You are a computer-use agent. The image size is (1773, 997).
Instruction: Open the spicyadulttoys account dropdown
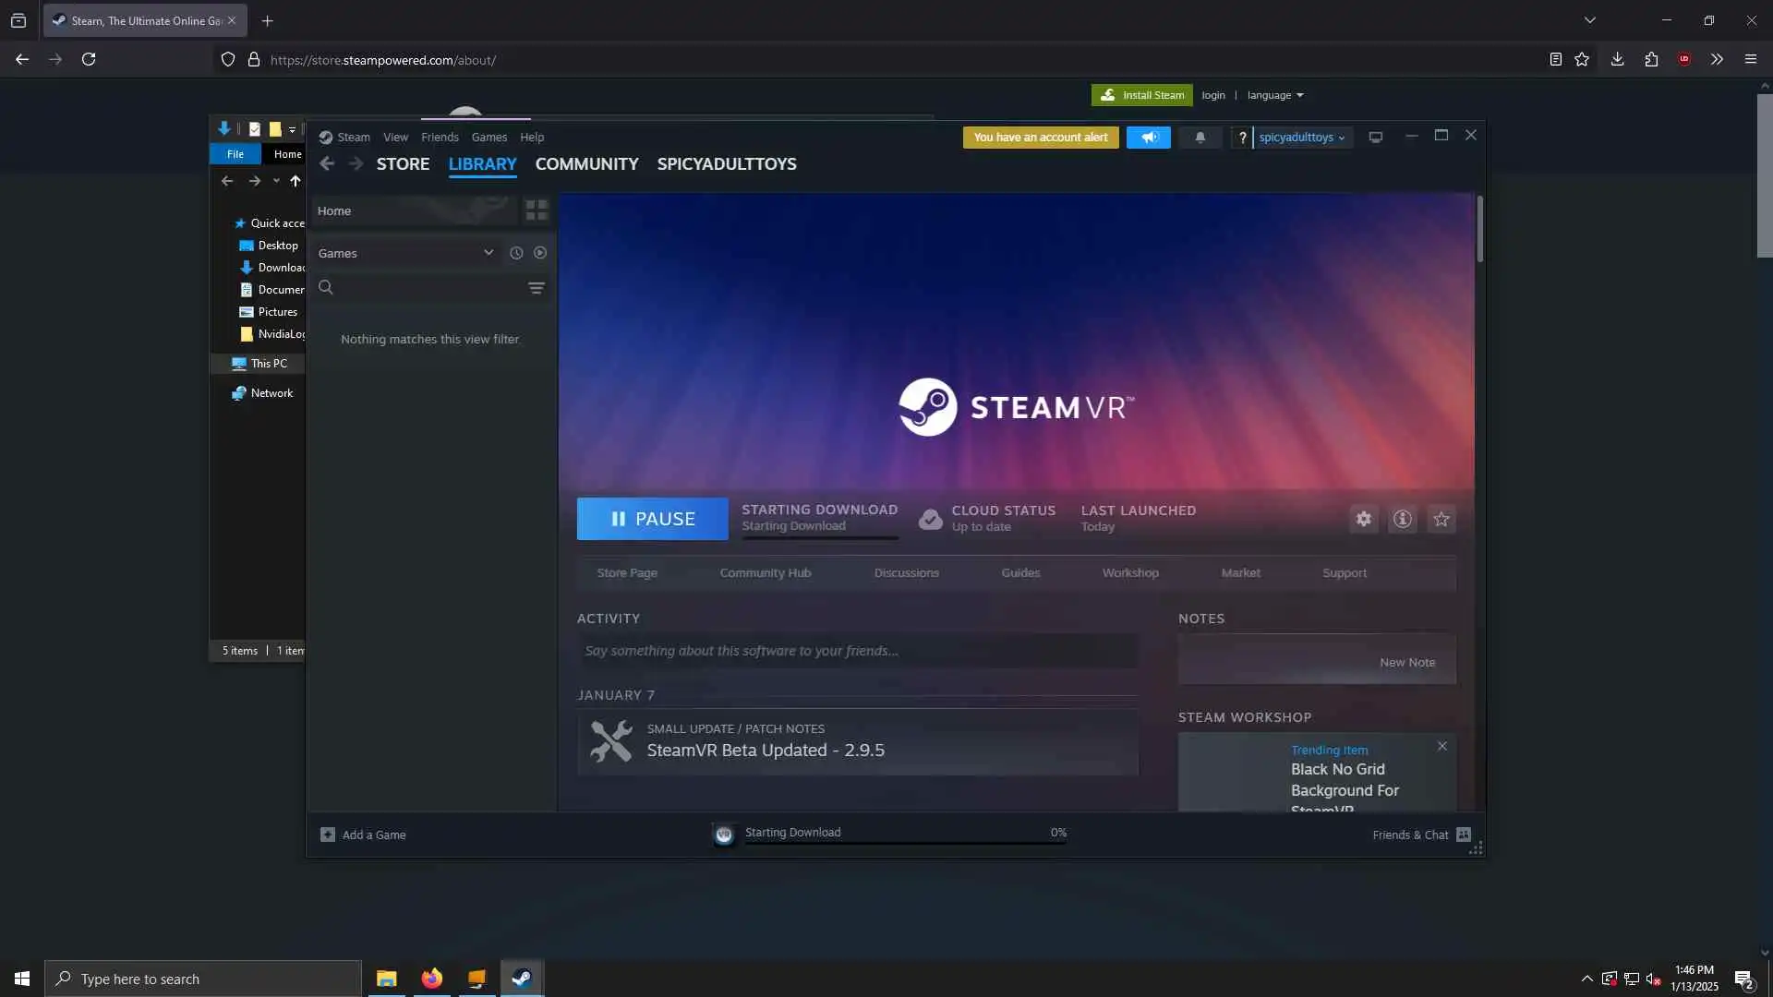pos(1302,138)
